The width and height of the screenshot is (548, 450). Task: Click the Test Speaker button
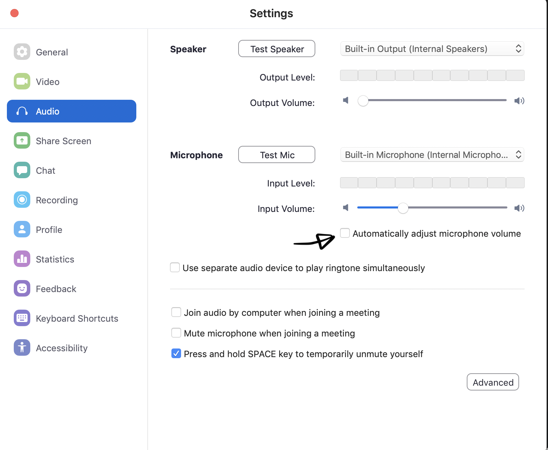click(277, 49)
